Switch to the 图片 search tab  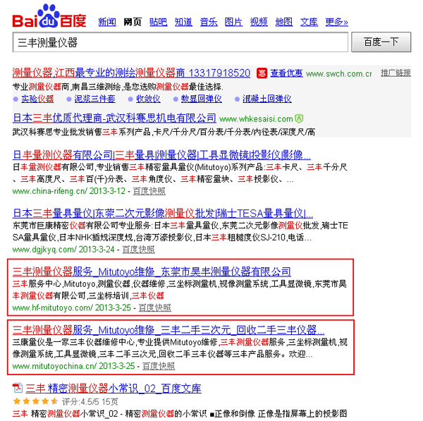point(233,22)
